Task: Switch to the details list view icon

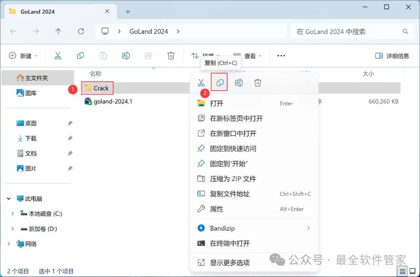Action: pos(402,272)
